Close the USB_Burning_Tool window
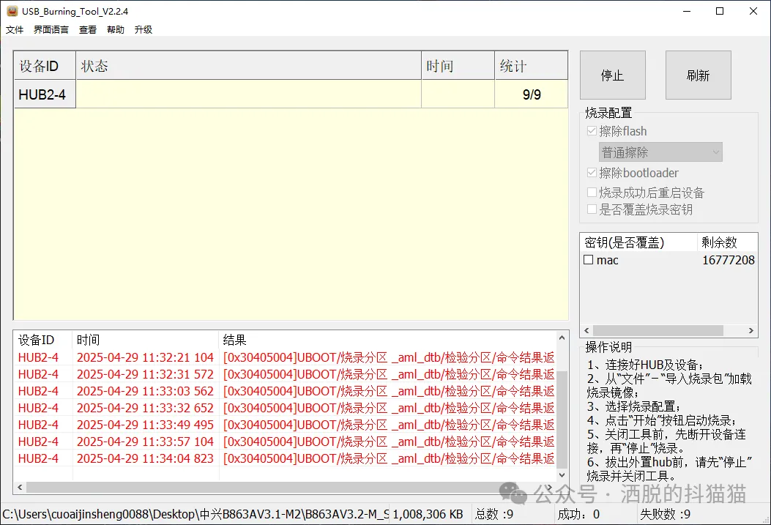 coord(753,11)
